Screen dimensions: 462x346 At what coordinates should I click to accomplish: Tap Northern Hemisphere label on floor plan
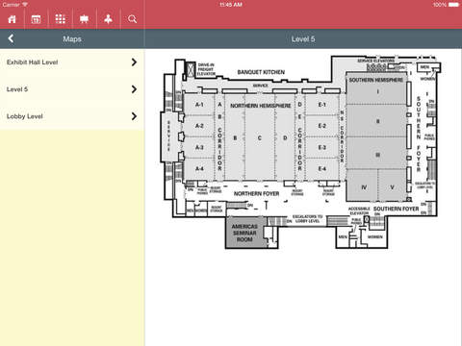260,106
